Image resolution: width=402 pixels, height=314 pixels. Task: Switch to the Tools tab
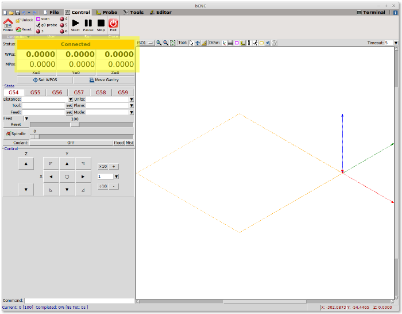(133, 12)
